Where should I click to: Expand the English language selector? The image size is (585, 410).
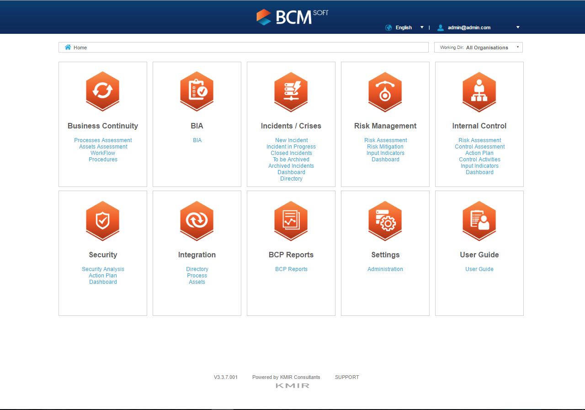click(404, 27)
